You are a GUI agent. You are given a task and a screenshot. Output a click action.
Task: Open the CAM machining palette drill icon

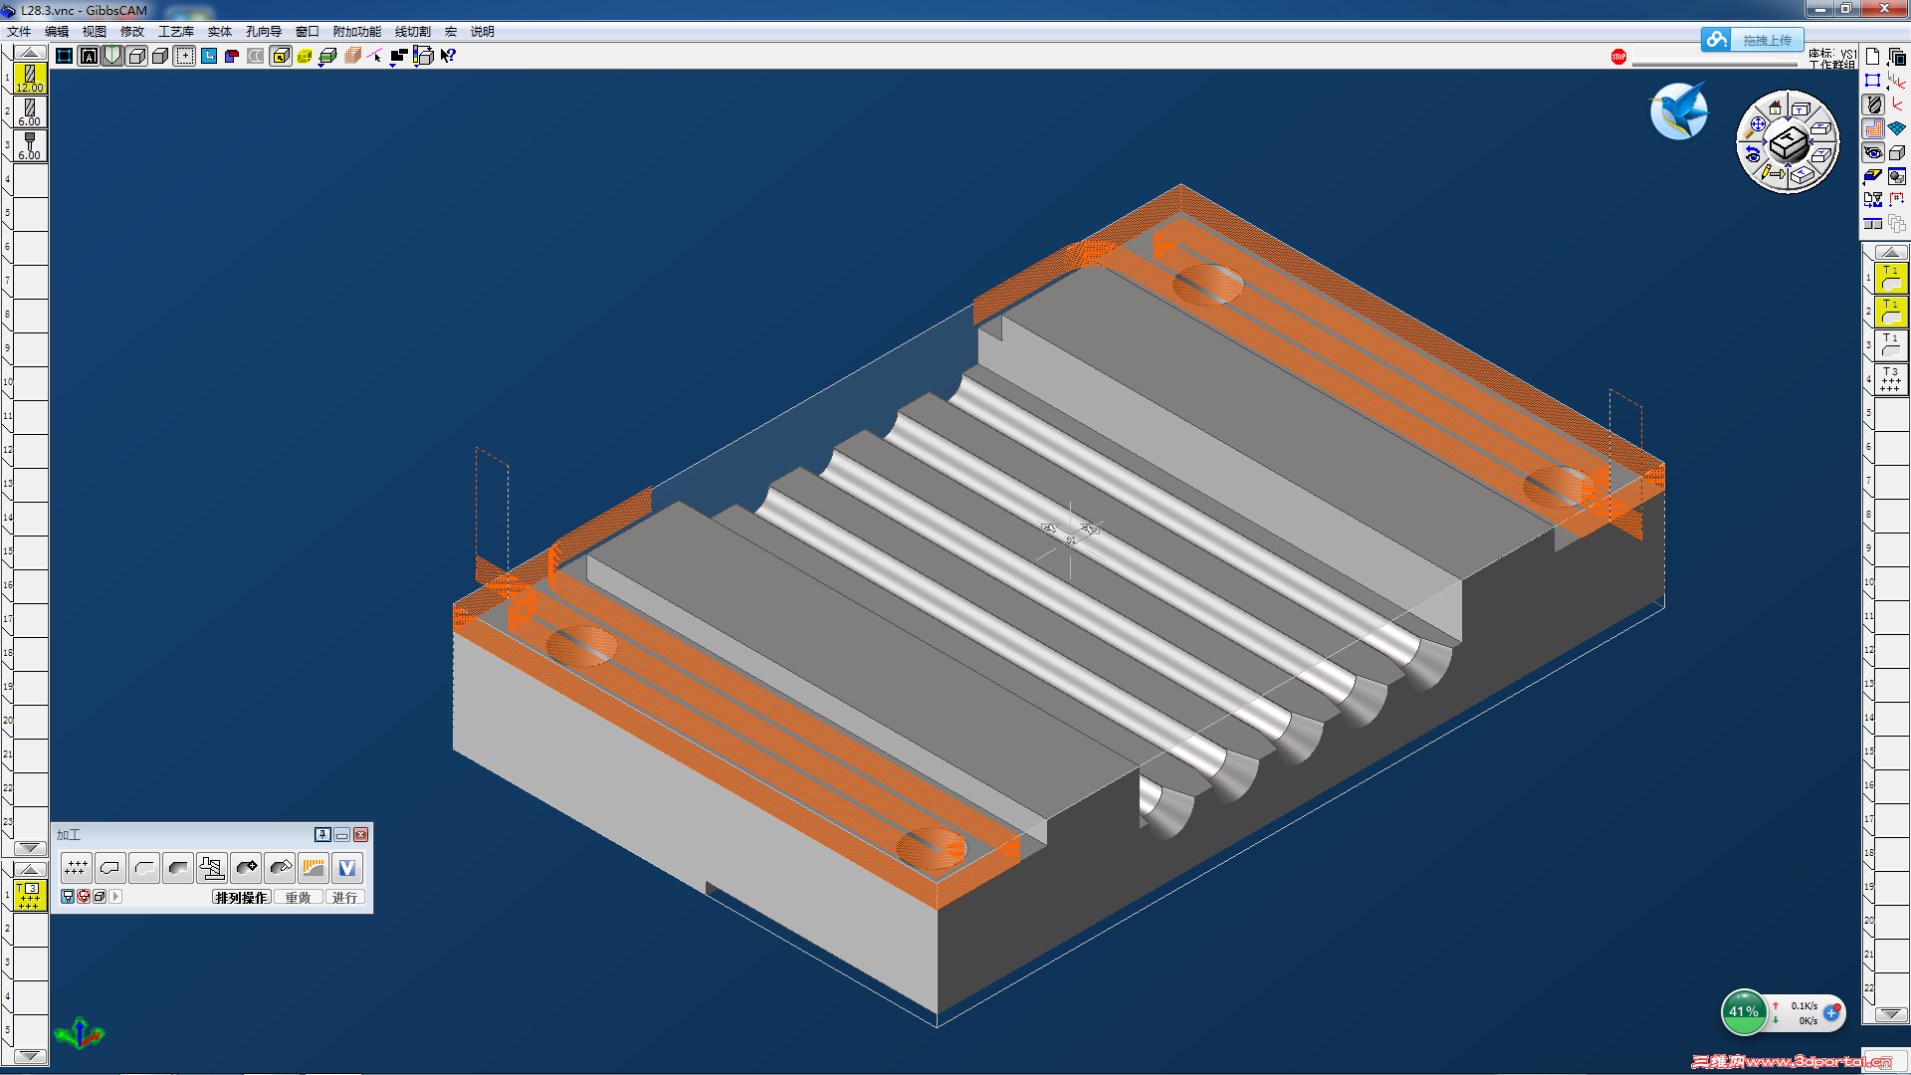(x=1873, y=105)
